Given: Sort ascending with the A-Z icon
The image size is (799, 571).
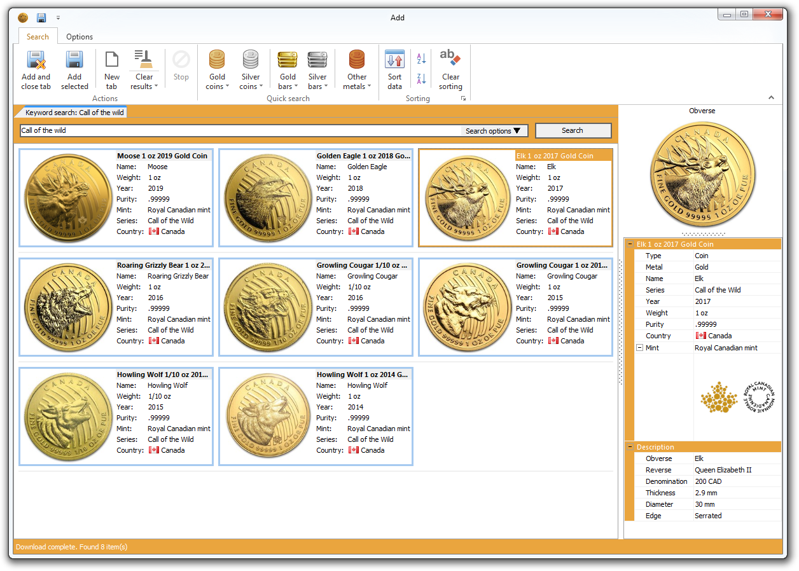Looking at the screenshot, I should [421, 58].
